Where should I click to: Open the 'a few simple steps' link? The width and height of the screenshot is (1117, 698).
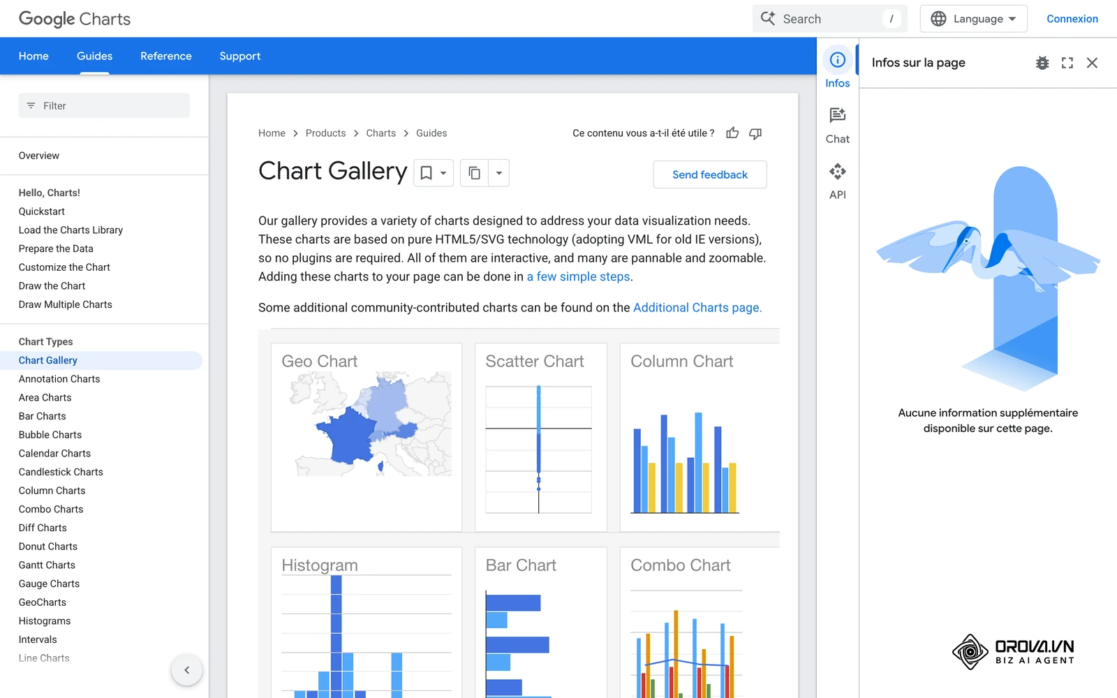point(578,276)
